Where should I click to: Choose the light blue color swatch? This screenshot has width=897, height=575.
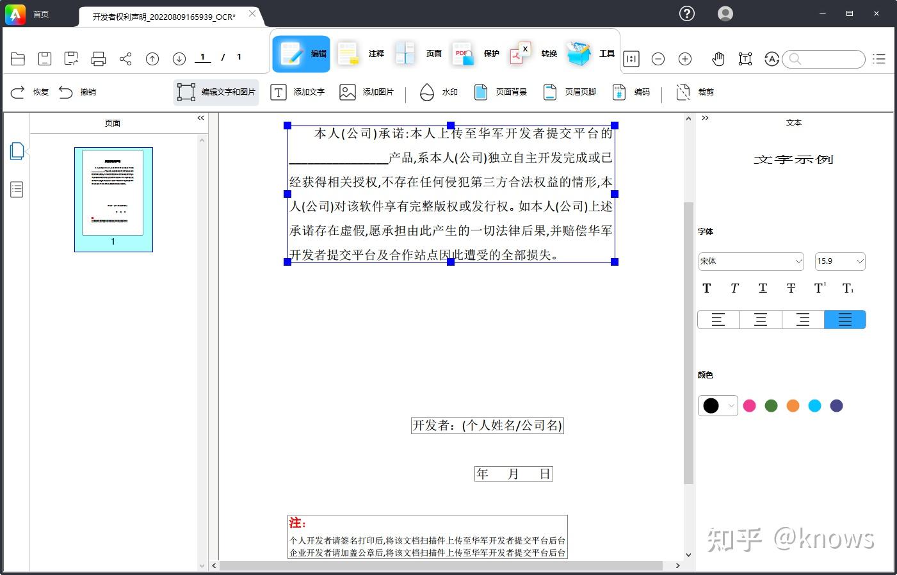point(815,406)
